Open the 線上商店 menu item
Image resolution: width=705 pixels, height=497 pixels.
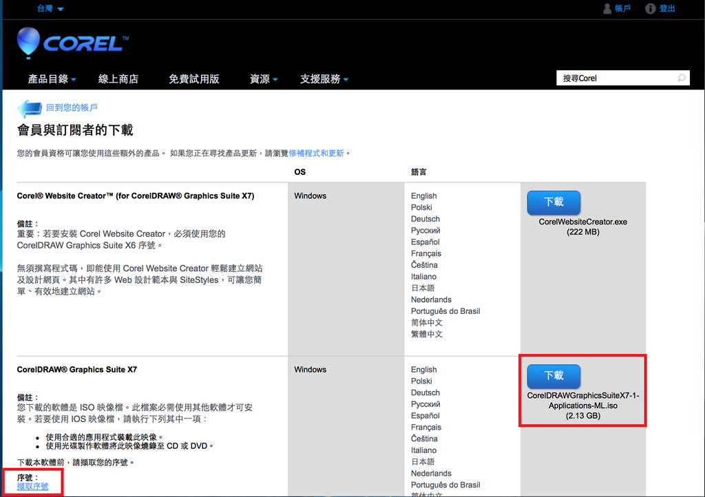(x=118, y=79)
